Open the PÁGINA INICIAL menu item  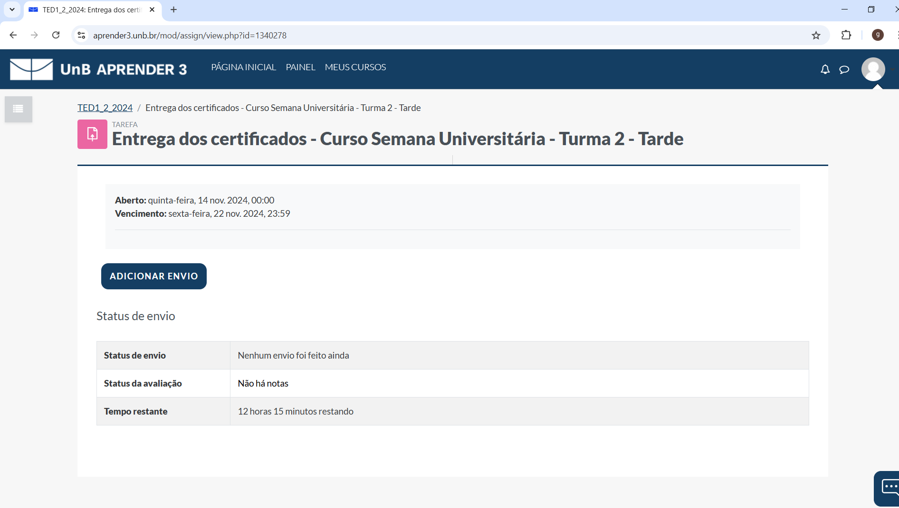243,67
